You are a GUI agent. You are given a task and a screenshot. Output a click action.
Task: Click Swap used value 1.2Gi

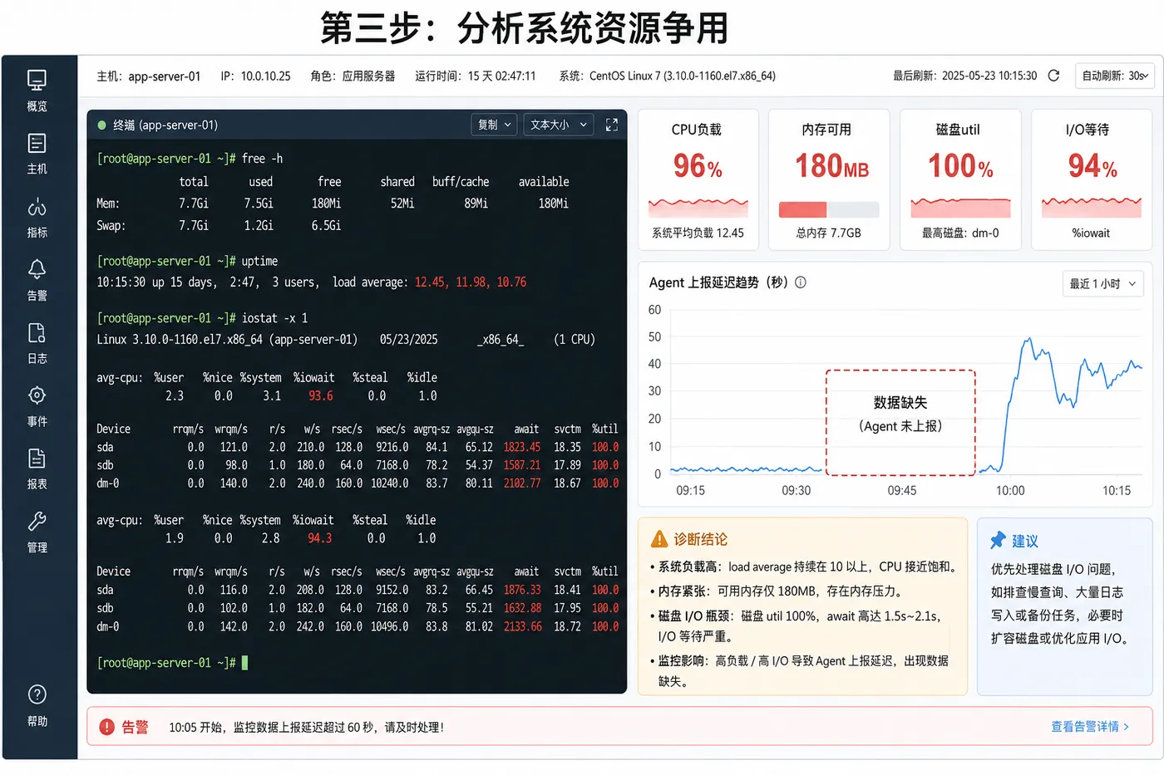coord(259,226)
